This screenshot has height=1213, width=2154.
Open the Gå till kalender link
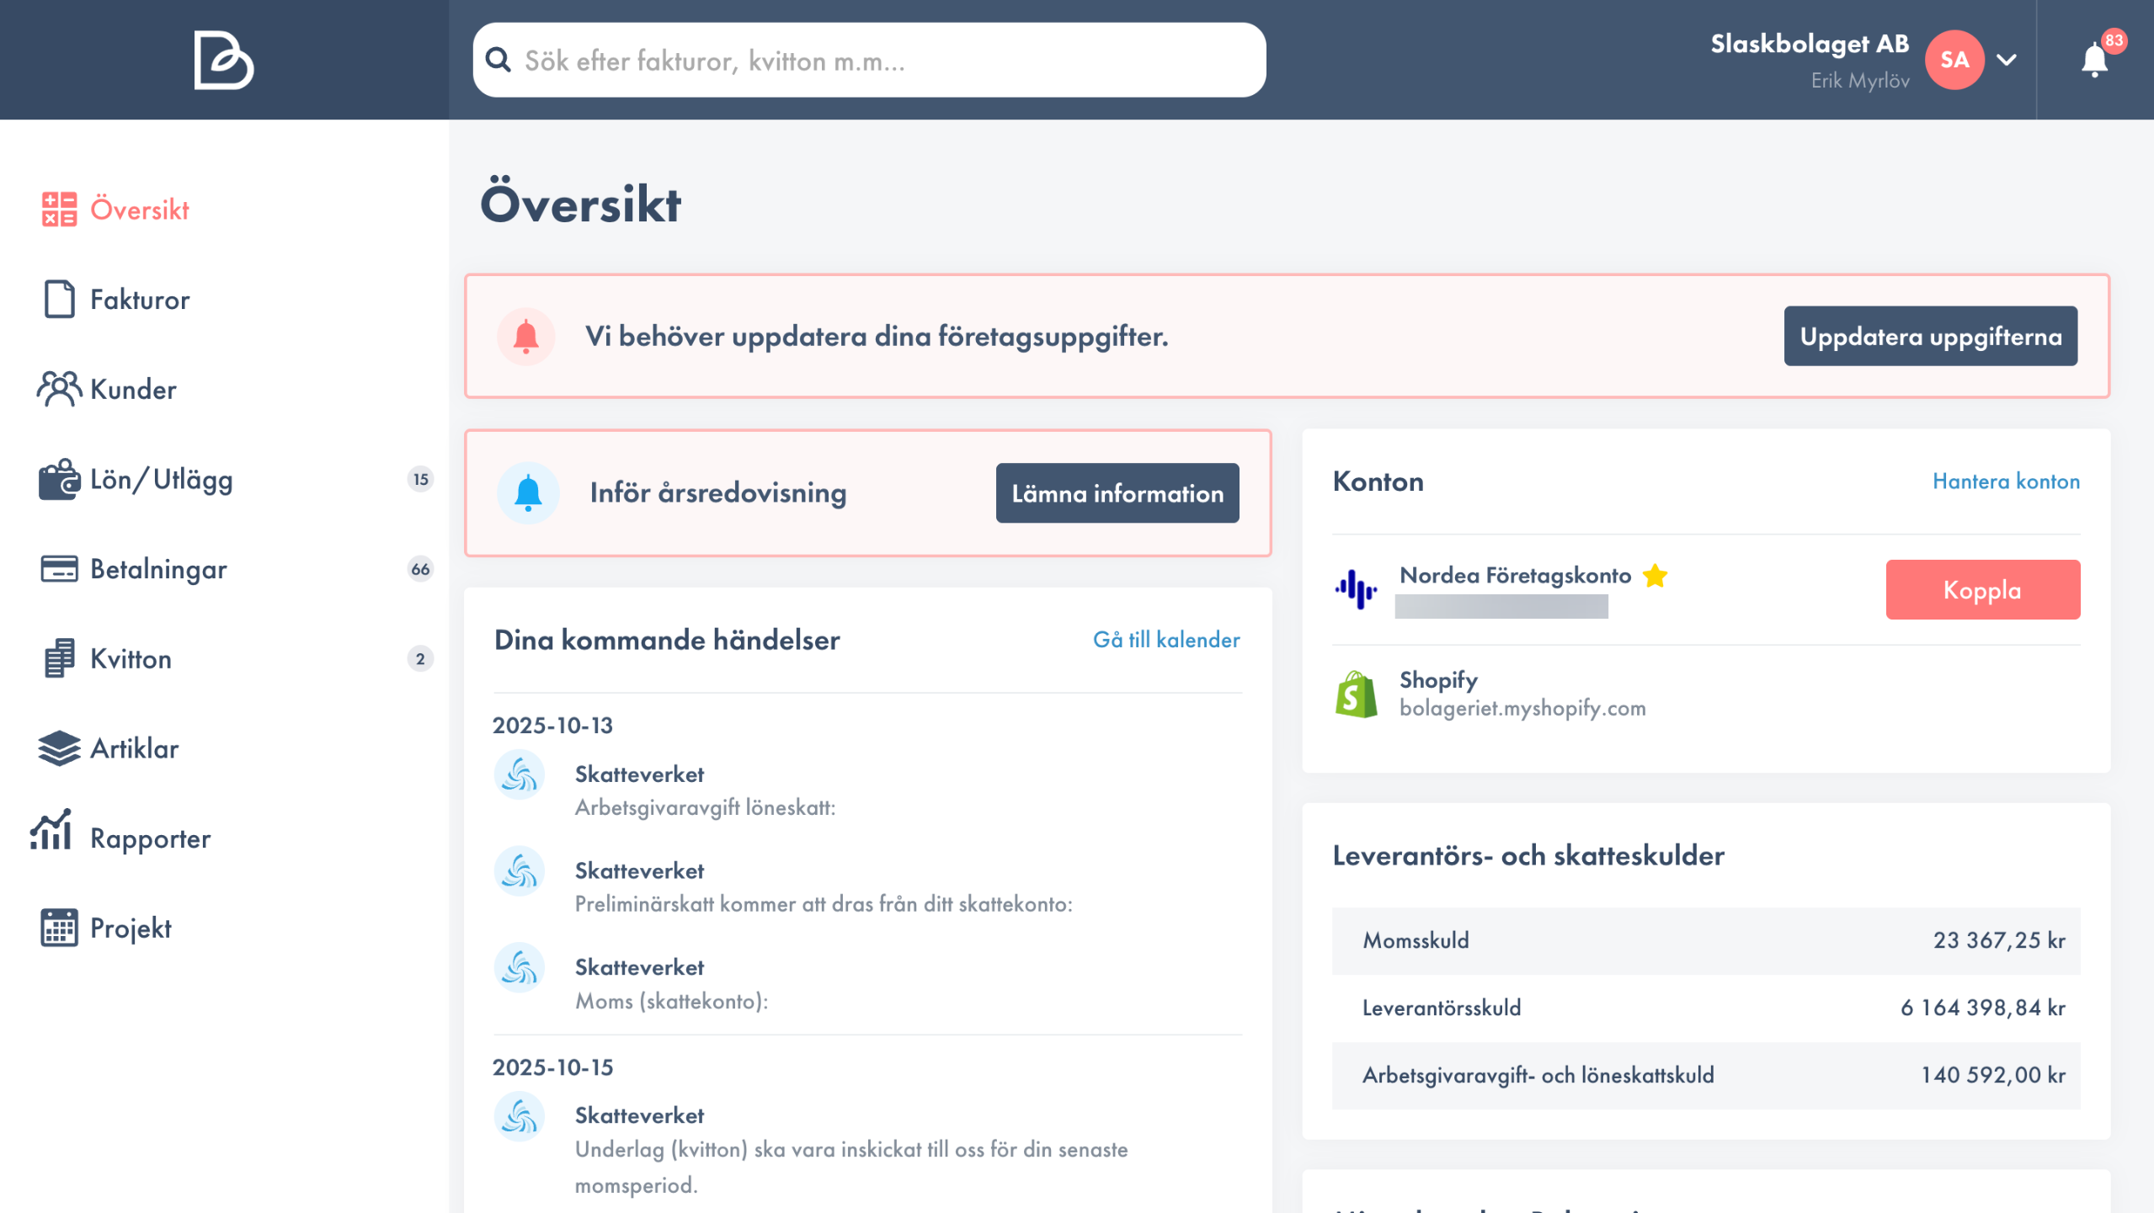pyautogui.click(x=1166, y=640)
